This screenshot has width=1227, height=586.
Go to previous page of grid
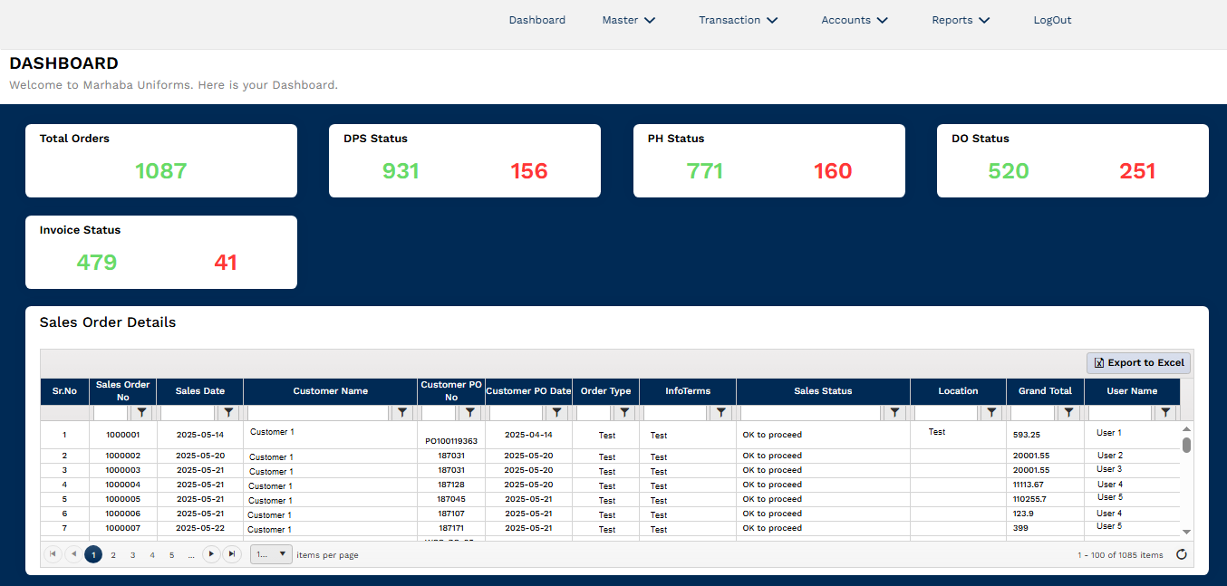[x=73, y=554]
